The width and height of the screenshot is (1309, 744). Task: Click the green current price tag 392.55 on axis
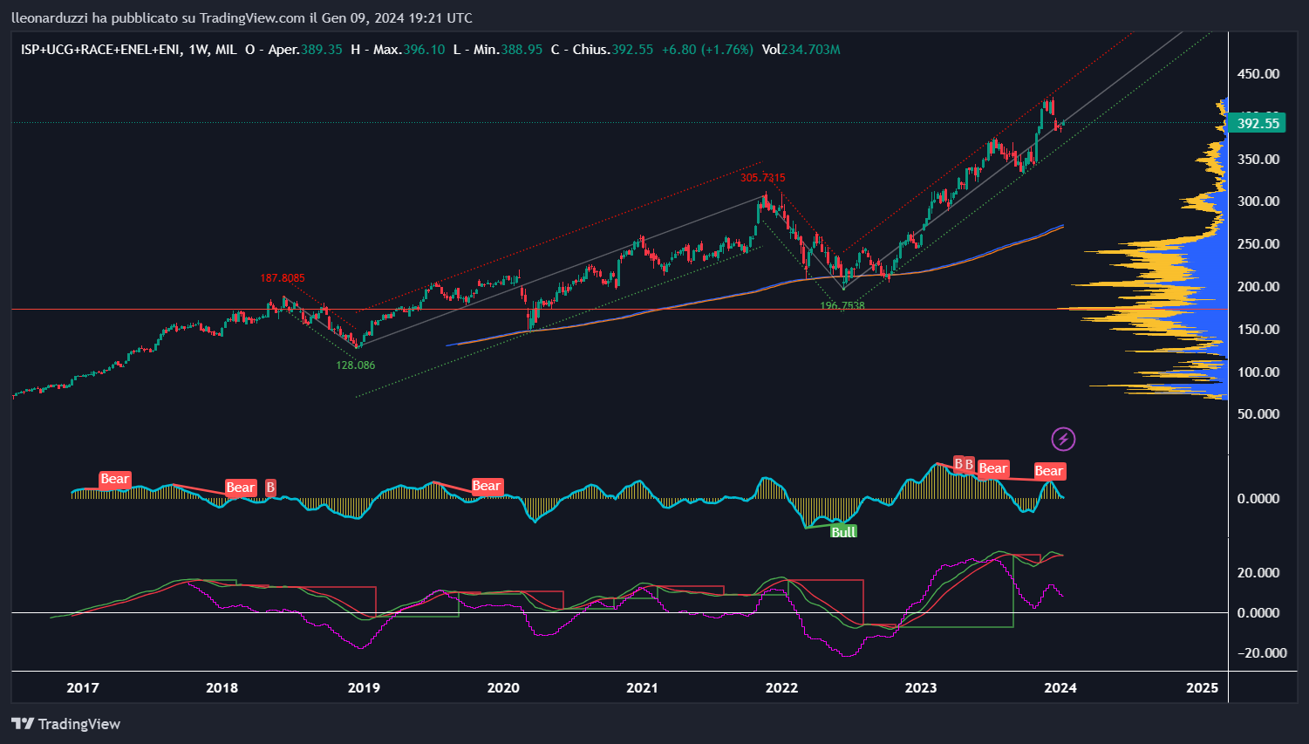[1258, 123]
